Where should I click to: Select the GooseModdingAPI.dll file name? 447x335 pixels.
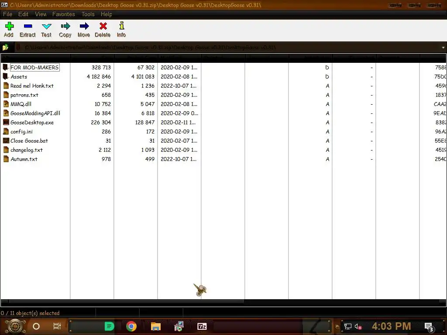[35, 113]
